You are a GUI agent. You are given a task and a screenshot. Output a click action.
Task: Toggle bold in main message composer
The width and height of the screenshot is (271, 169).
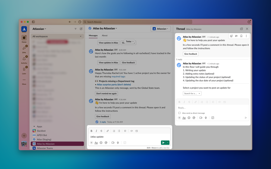tap(92, 131)
